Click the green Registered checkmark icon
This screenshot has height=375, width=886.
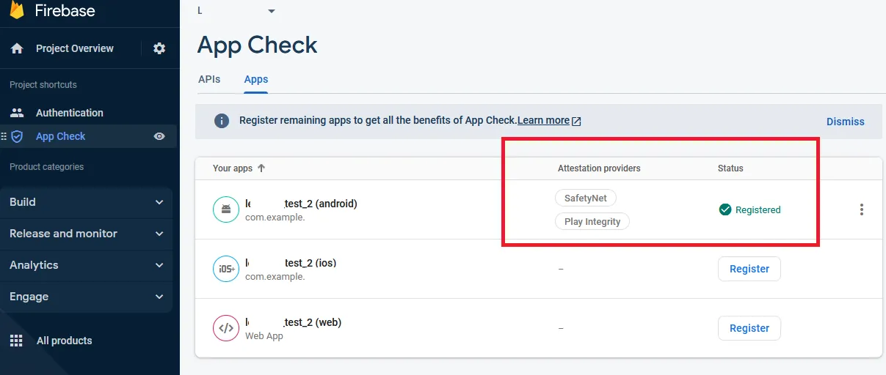725,209
